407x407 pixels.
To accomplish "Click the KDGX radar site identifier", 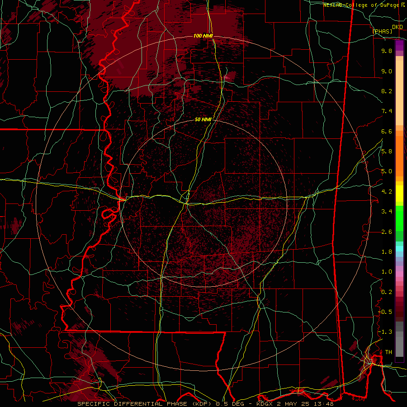I will (x=265, y=404).
